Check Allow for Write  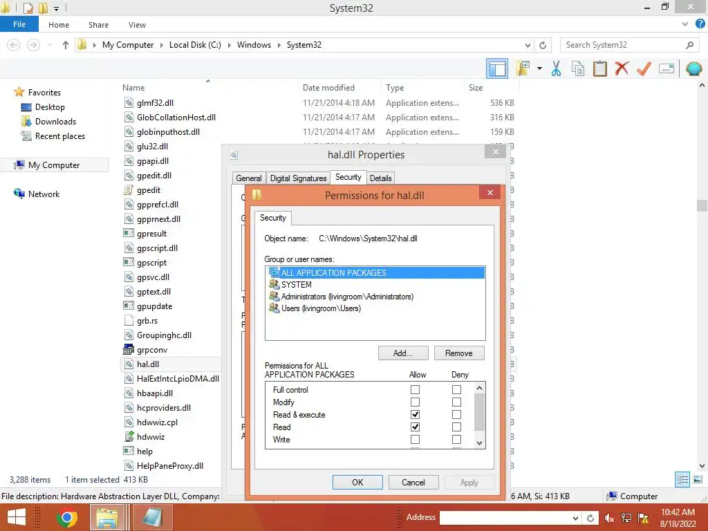point(415,439)
